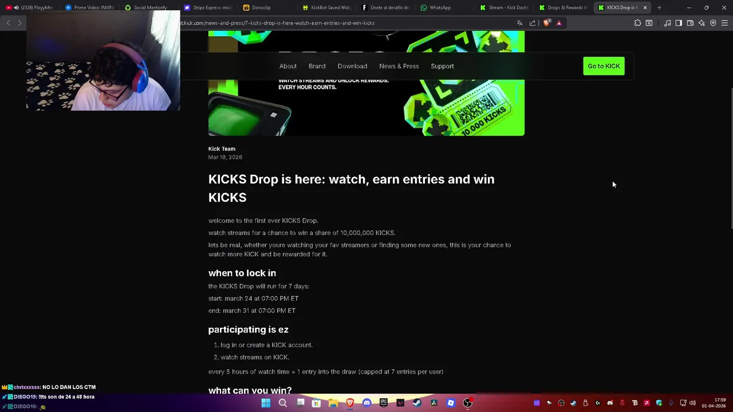Open the browser hamburger menu

(x=724, y=23)
